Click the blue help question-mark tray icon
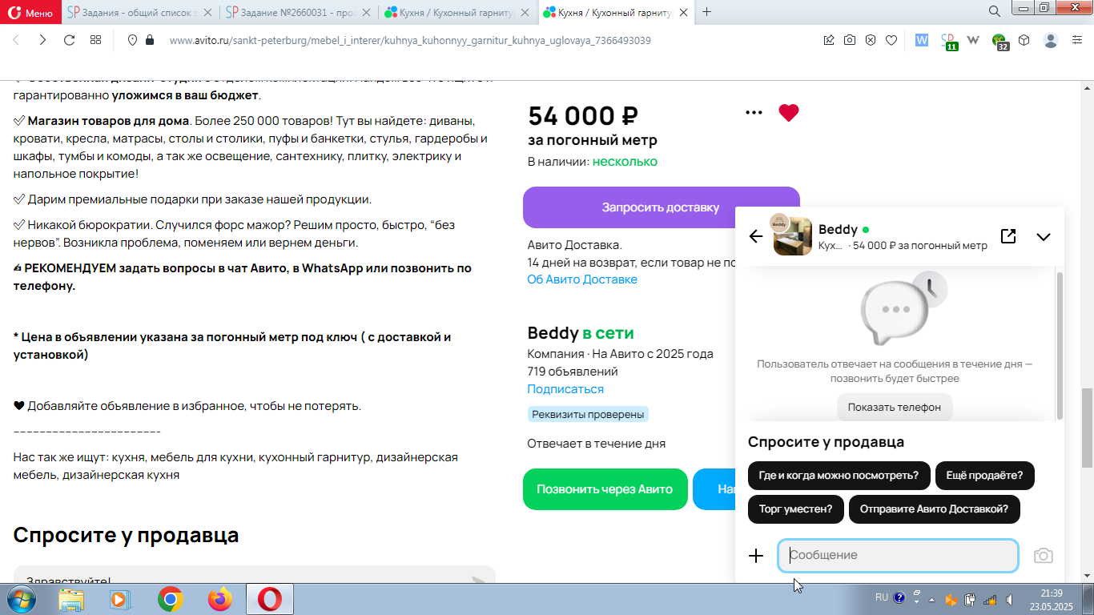The image size is (1094, 615). 899,597
